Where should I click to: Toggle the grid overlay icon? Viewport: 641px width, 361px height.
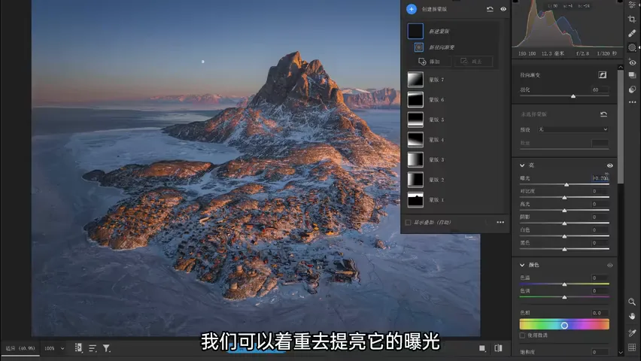pyautogui.click(x=632, y=347)
